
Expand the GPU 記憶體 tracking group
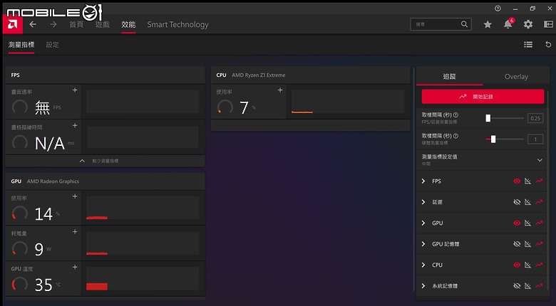pos(423,244)
